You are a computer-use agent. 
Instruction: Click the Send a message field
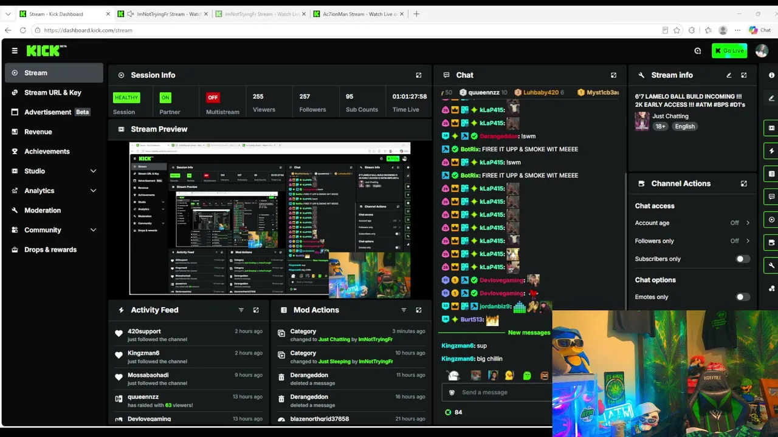[x=497, y=393]
